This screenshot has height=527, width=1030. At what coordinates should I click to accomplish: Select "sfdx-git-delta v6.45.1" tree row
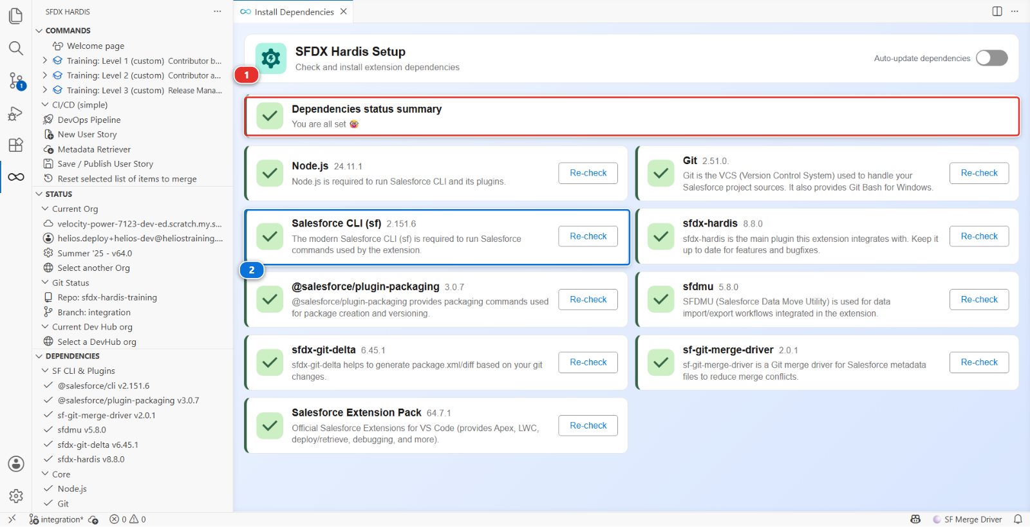click(x=133, y=445)
